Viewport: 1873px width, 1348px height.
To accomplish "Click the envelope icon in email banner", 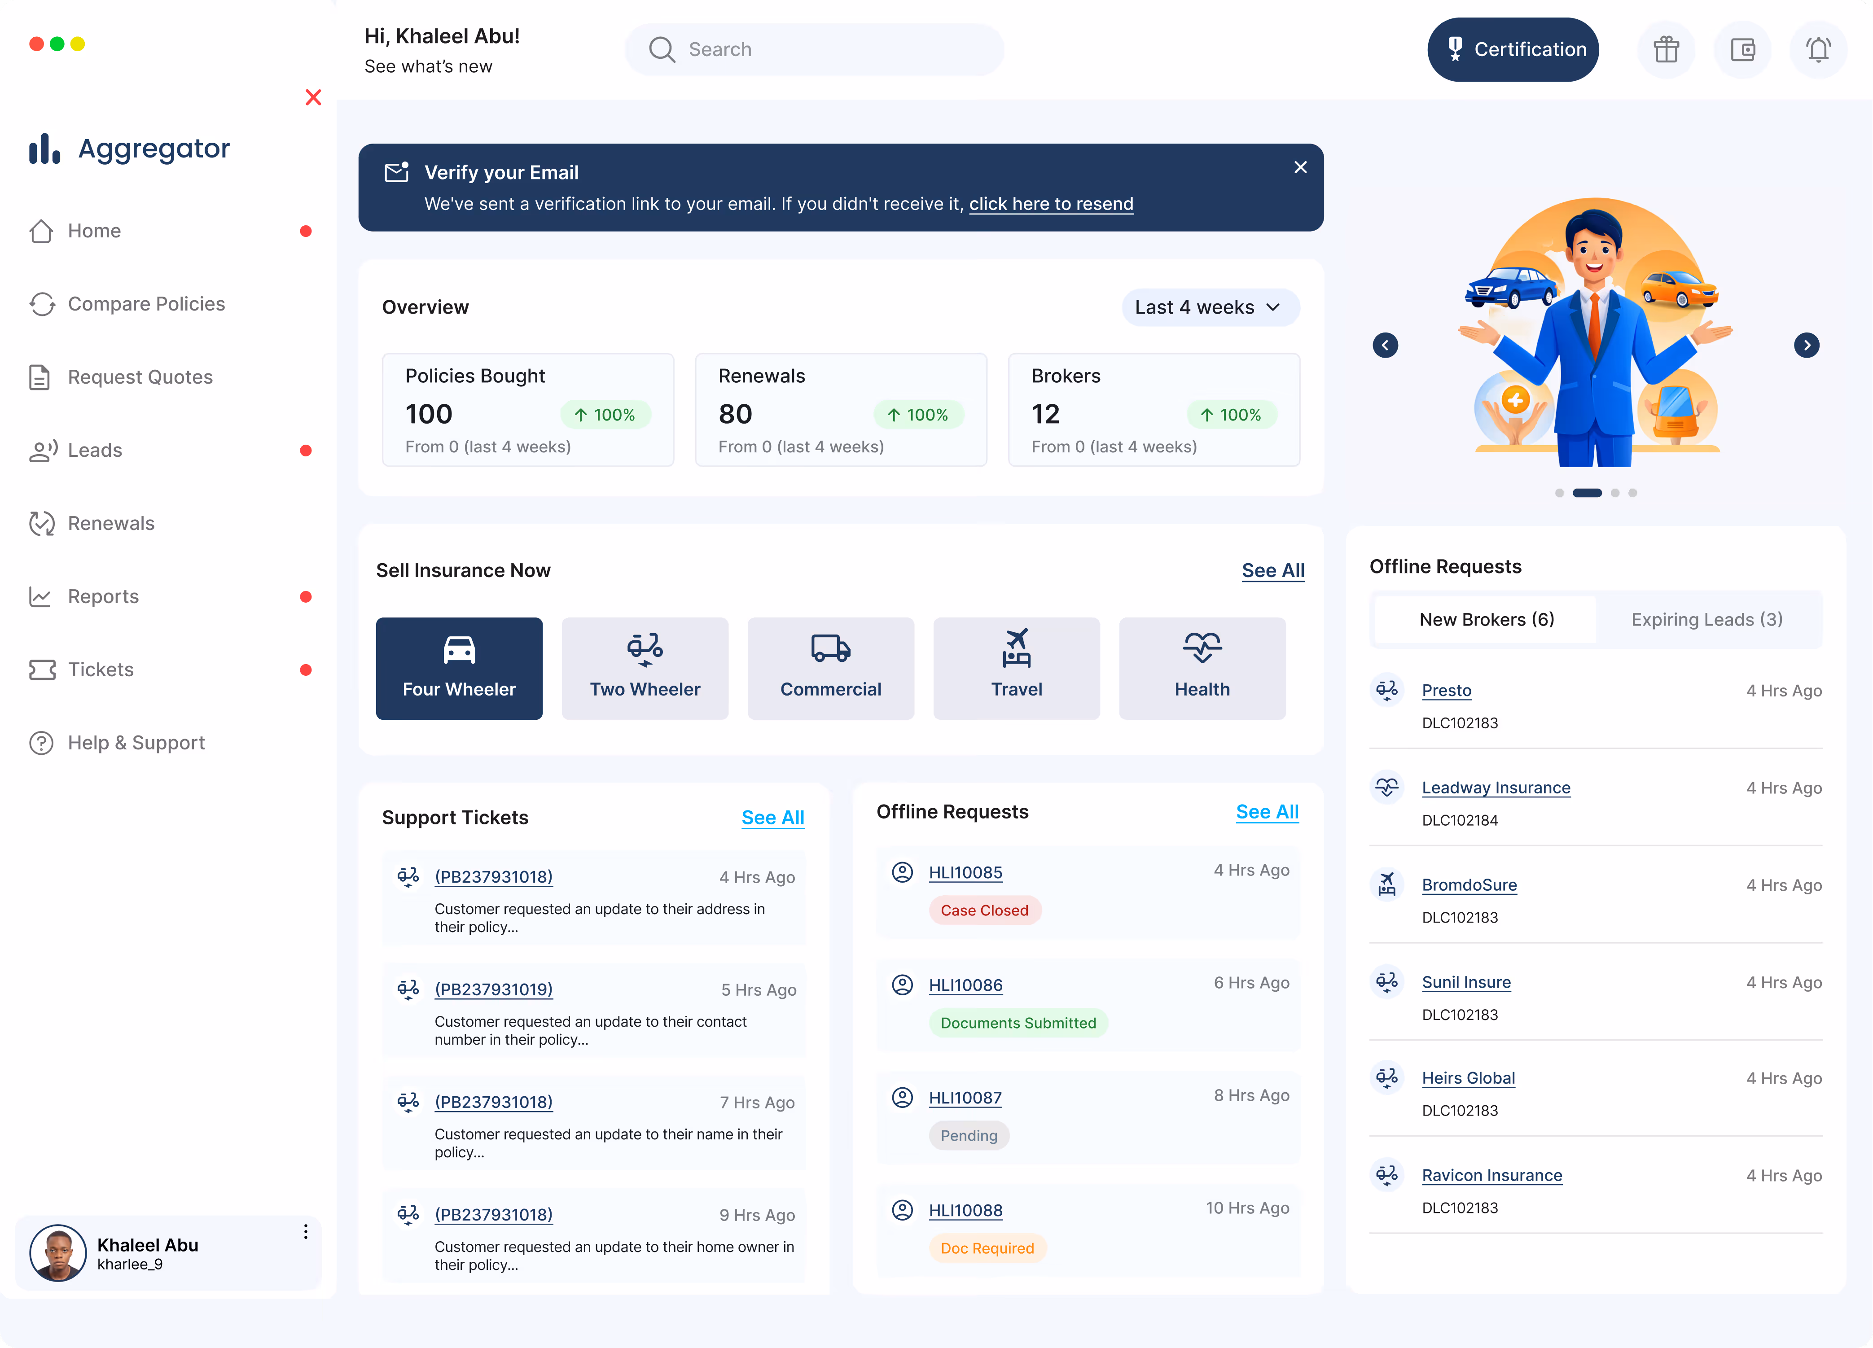I will (397, 172).
